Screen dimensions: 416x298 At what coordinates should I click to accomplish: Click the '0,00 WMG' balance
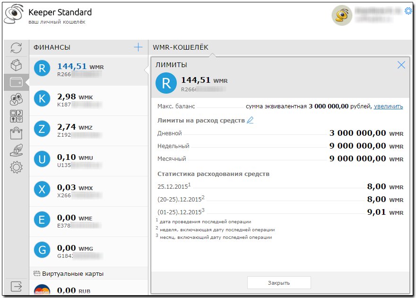(x=75, y=248)
